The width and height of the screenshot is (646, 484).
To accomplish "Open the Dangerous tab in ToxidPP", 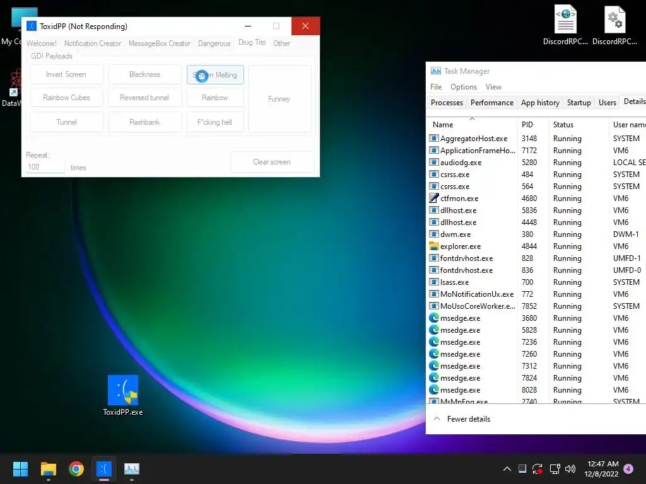I will (x=214, y=43).
